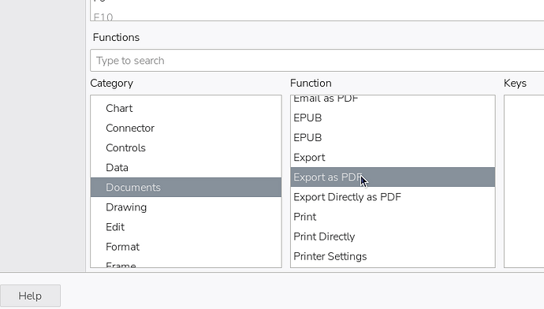Choose the Print Directly function

coord(393,236)
